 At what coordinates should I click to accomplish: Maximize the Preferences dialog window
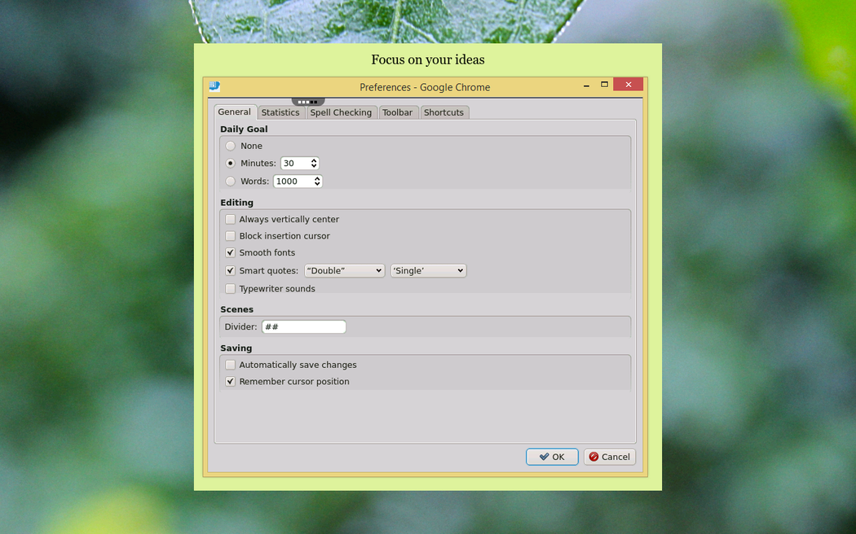(604, 85)
